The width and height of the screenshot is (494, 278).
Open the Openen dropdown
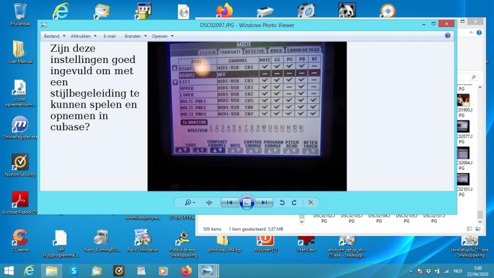[x=163, y=36]
